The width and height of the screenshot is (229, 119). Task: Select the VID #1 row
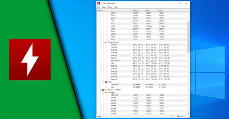142,100
